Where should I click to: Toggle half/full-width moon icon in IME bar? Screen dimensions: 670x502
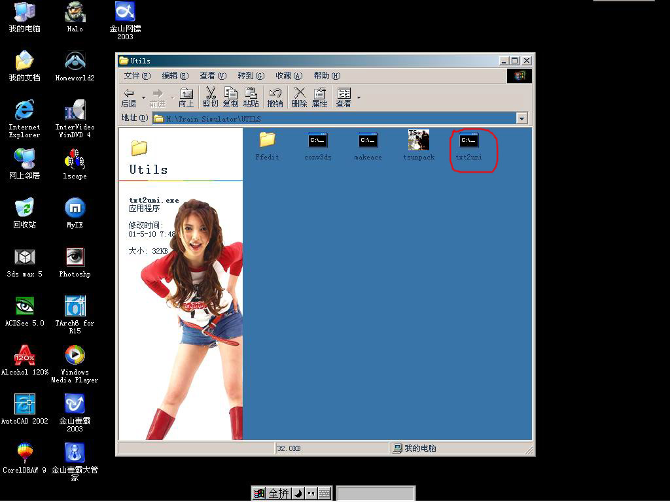pyautogui.click(x=297, y=494)
